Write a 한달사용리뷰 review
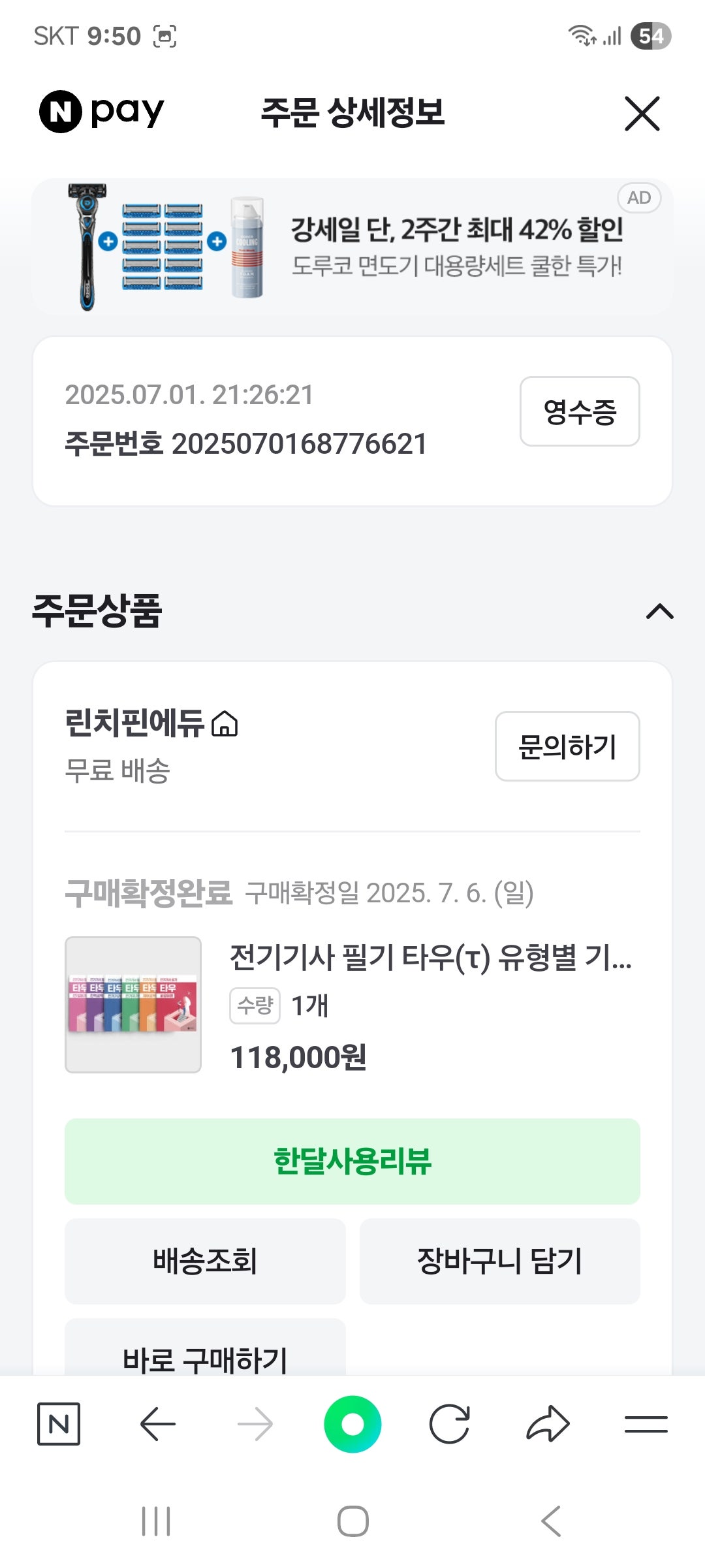The image size is (705, 1567). coord(352,1161)
